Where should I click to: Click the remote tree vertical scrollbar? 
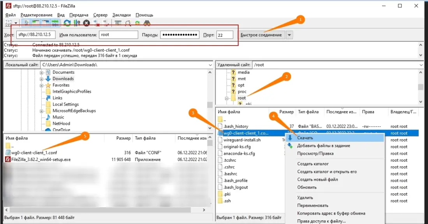tap(421, 86)
